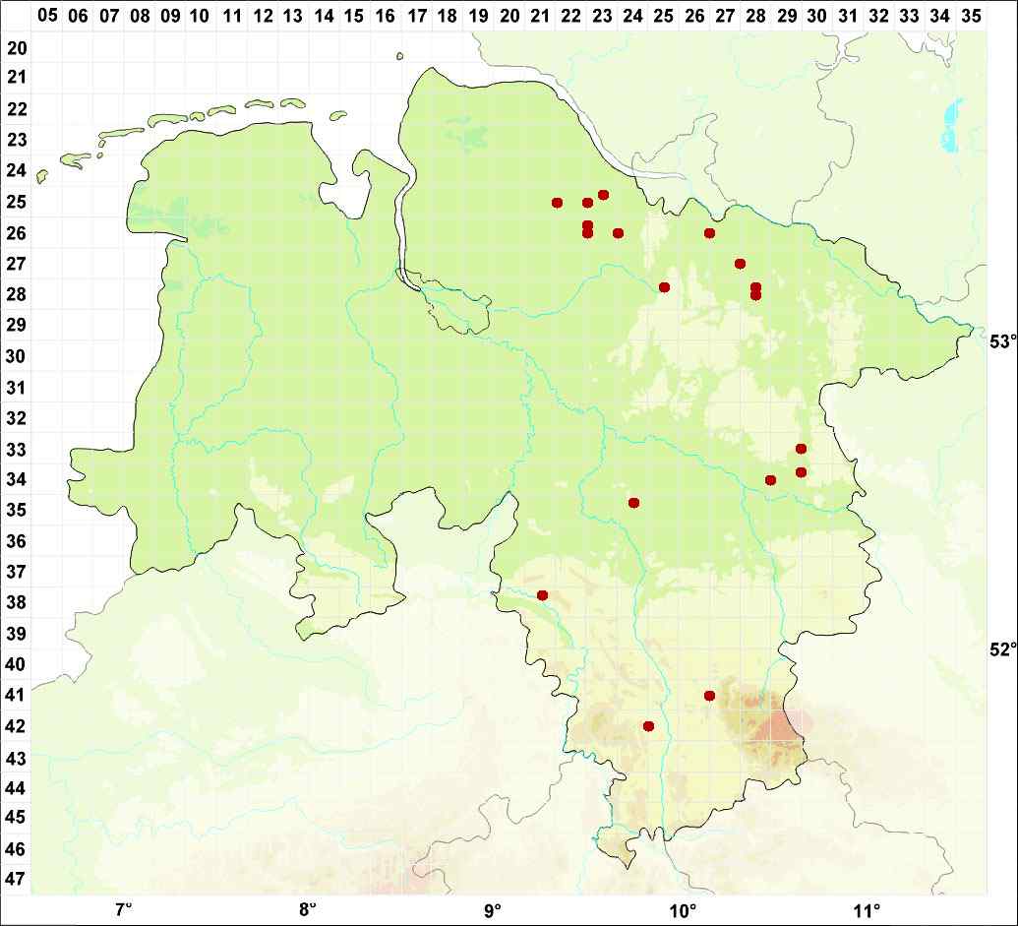Select the red occurrence dot in row 27
Screen dimensions: 1018x926
pos(740,264)
